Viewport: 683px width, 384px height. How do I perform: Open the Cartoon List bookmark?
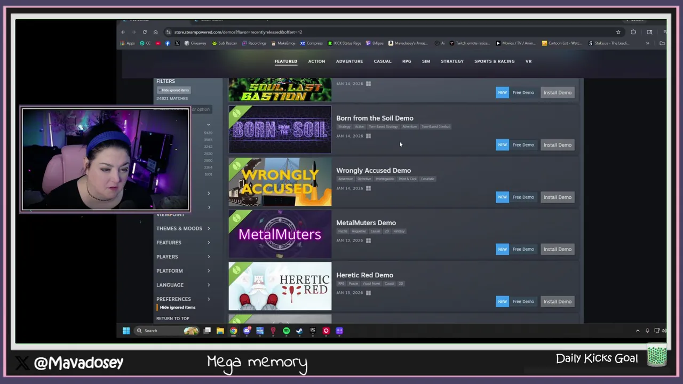pos(562,43)
